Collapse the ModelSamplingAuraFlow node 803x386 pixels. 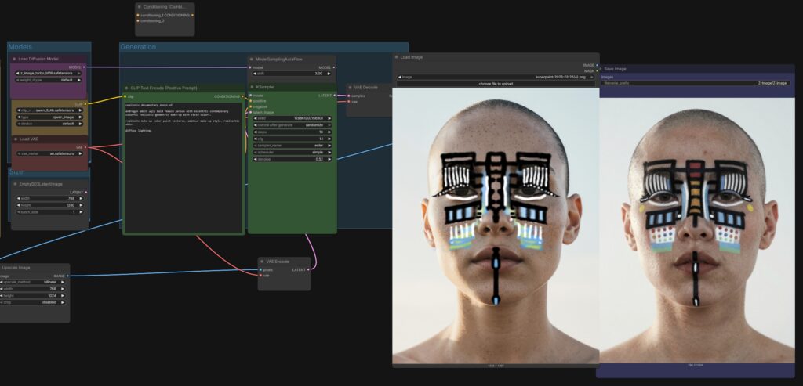[x=252, y=59]
